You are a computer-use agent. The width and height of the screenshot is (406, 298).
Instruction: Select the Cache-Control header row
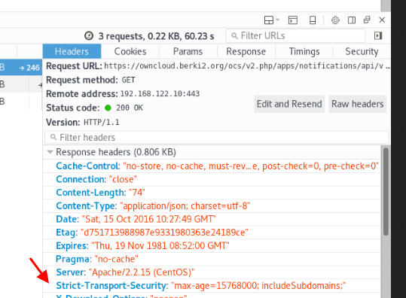[x=212, y=166]
